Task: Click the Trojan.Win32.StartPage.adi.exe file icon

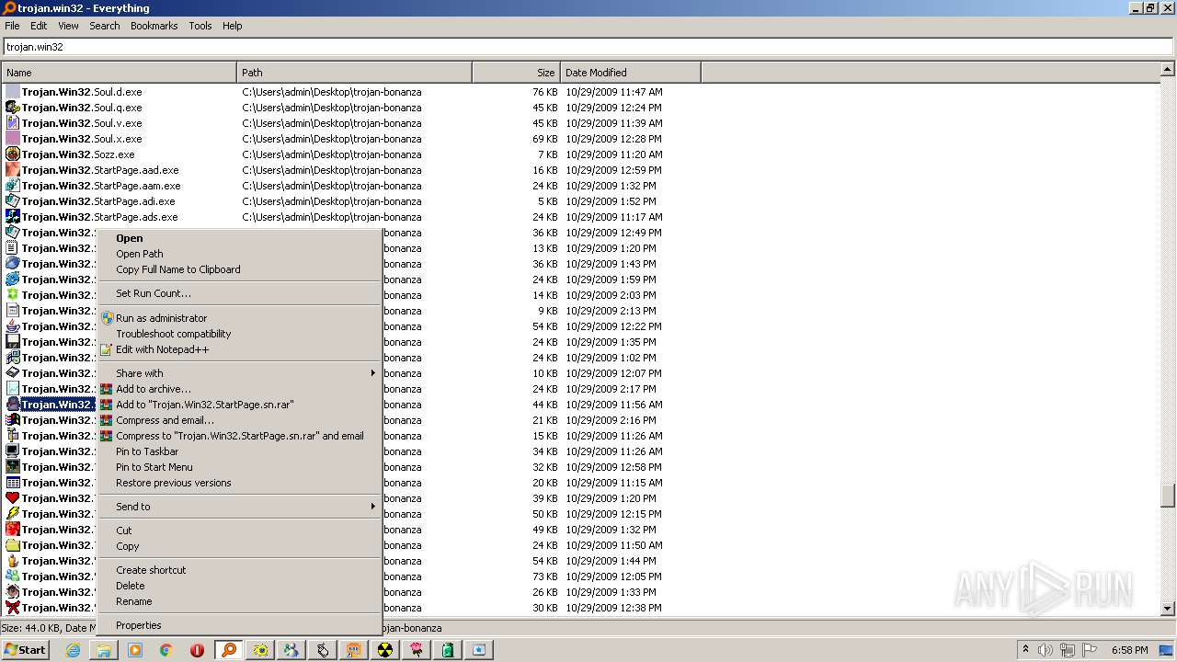Action: coord(12,201)
